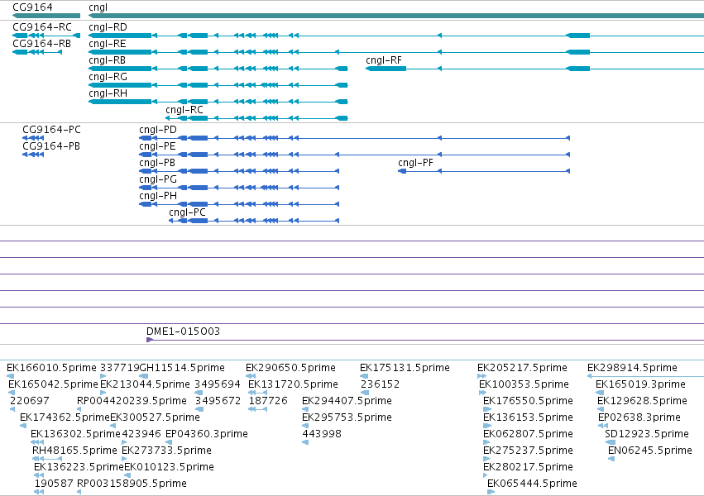Select EK176550.5prime EST

pos(528,401)
